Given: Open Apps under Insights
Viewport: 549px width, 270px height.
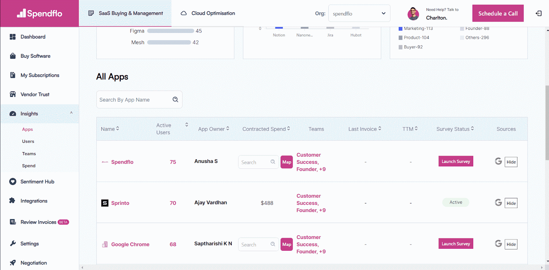Looking at the screenshot, I should 27,129.
